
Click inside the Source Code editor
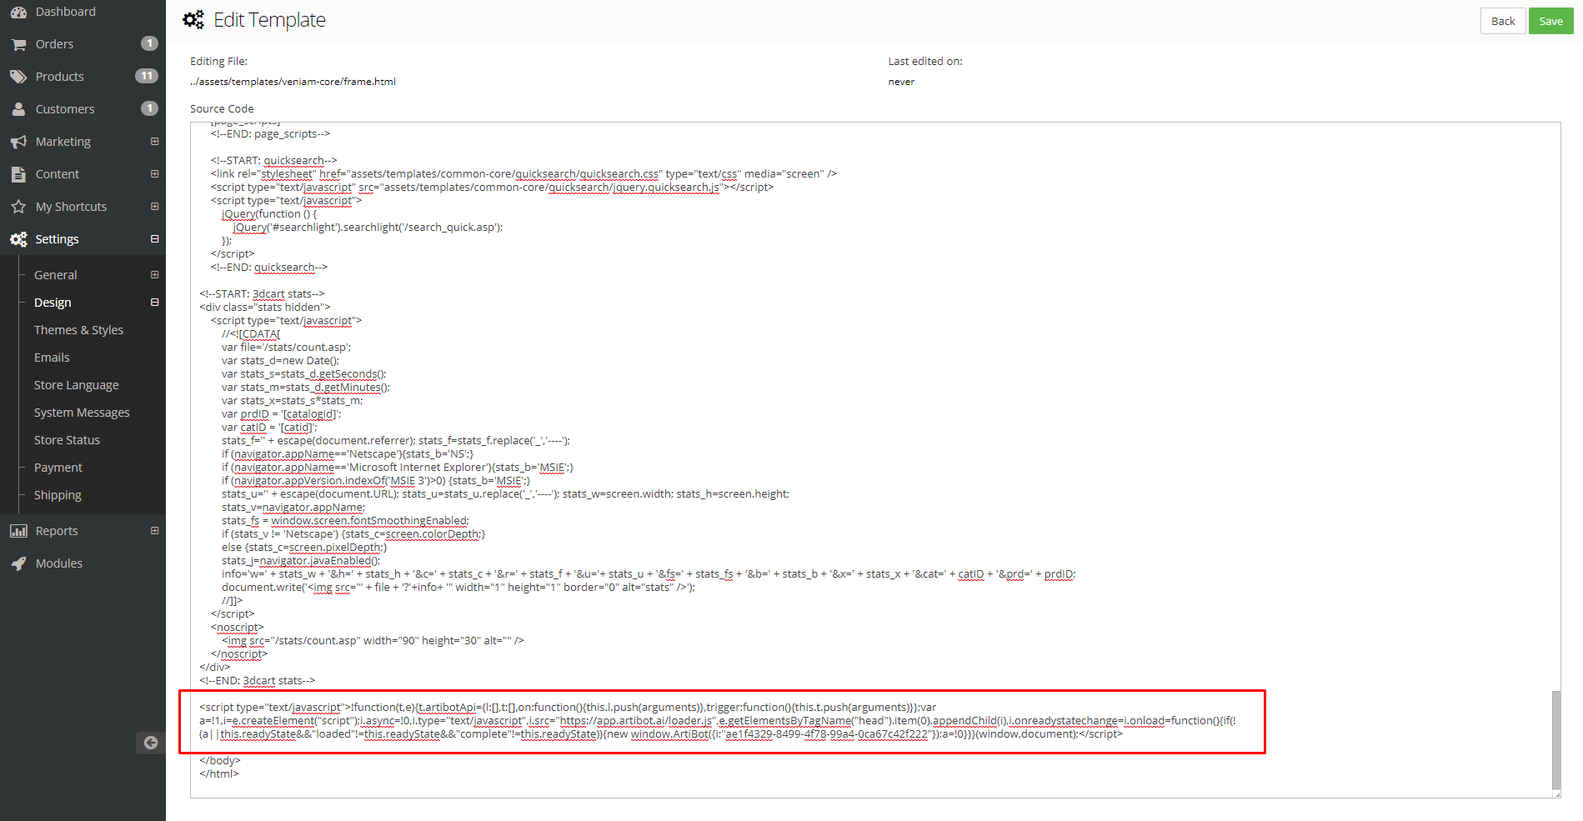point(875,460)
